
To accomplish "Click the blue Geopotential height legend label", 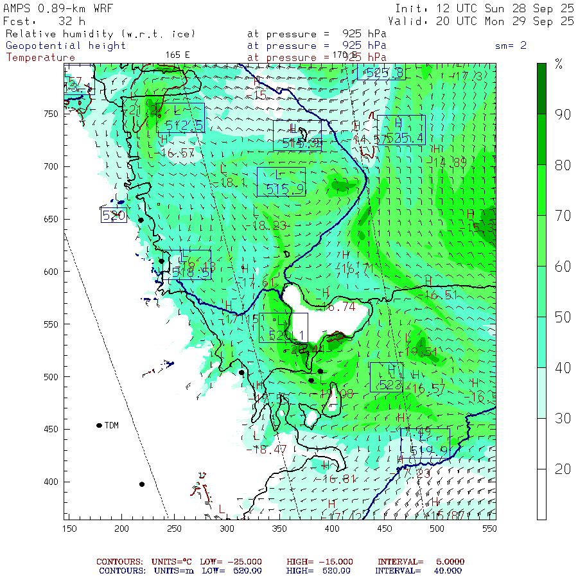I will click(66, 46).
